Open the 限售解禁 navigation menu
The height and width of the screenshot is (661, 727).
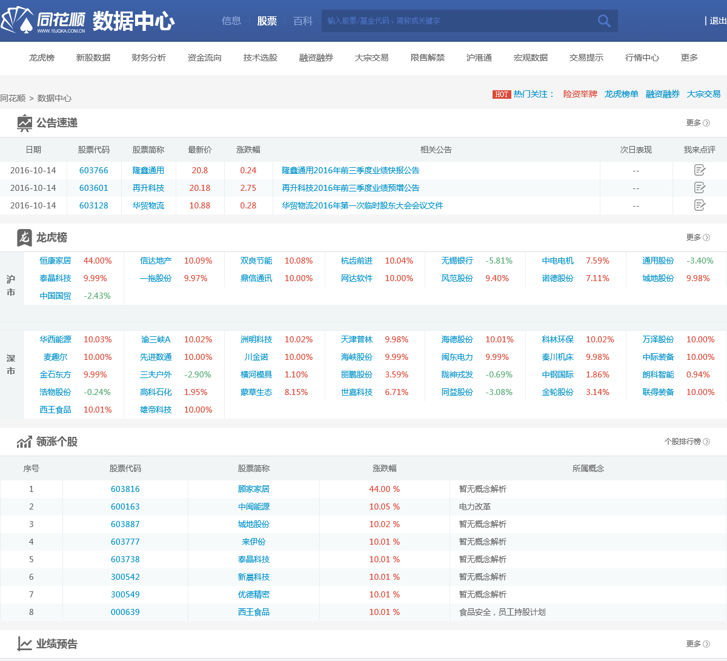pos(428,58)
